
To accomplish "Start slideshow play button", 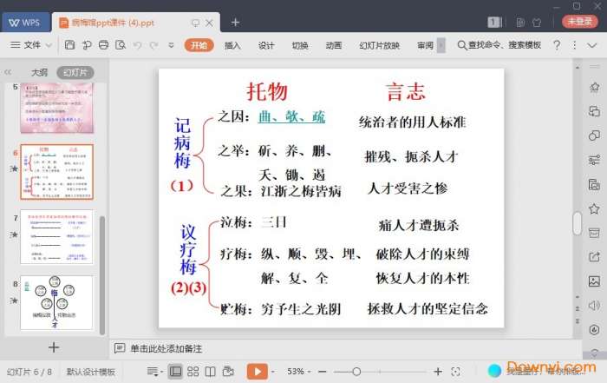I will (x=257, y=372).
